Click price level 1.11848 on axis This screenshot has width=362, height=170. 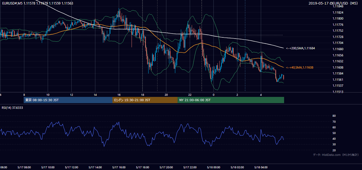point(338,6)
